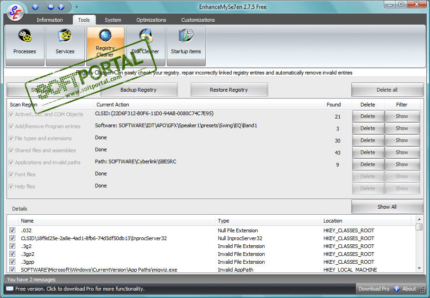The height and width of the screenshot is (298, 430).
Task: Click the details list scrollbar thumb
Action: (x=419, y=227)
